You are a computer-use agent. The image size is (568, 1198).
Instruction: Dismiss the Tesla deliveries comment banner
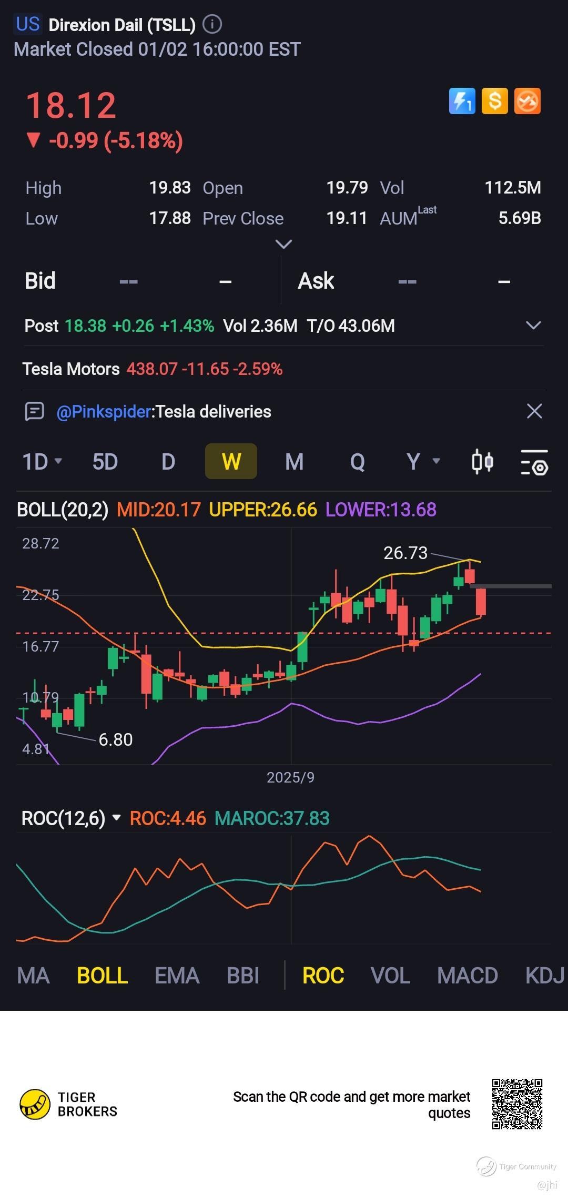pyautogui.click(x=534, y=411)
